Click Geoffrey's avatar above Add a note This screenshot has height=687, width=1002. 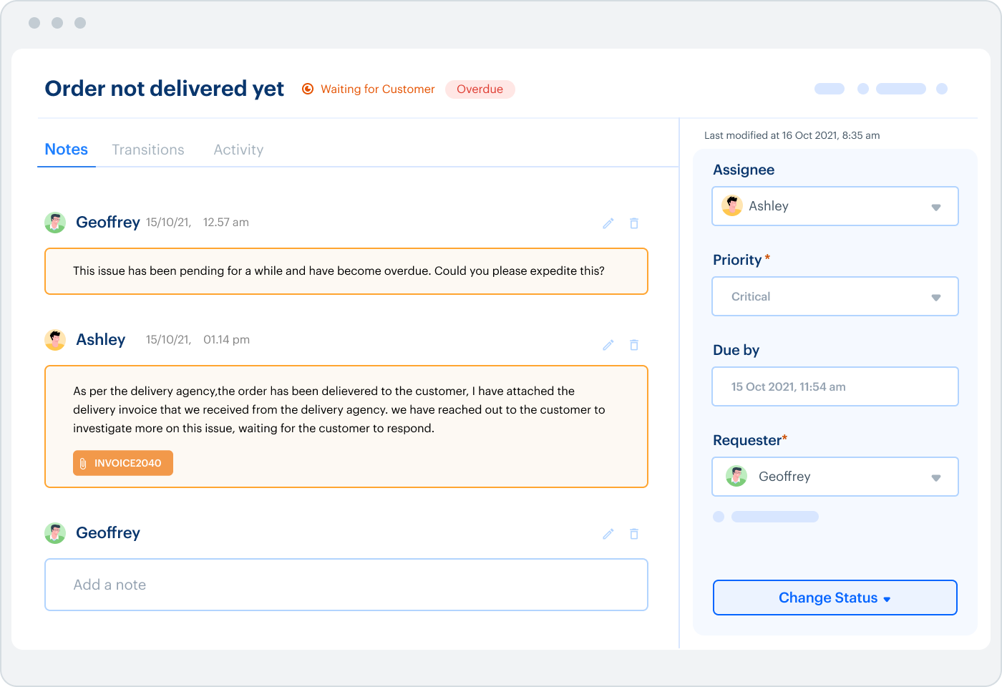click(x=55, y=533)
